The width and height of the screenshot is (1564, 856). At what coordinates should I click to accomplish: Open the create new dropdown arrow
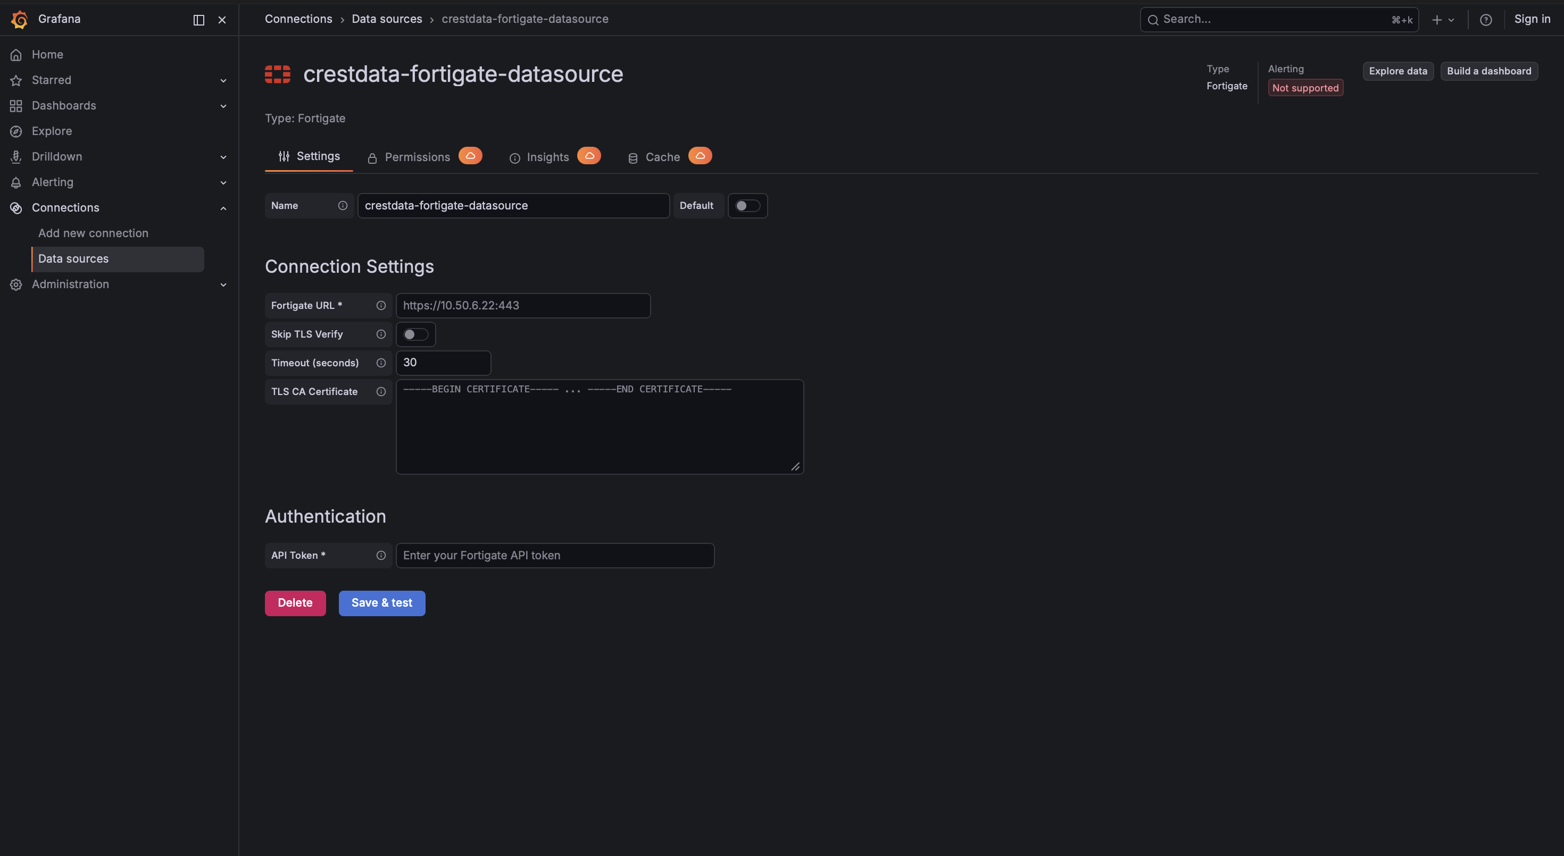click(1452, 20)
